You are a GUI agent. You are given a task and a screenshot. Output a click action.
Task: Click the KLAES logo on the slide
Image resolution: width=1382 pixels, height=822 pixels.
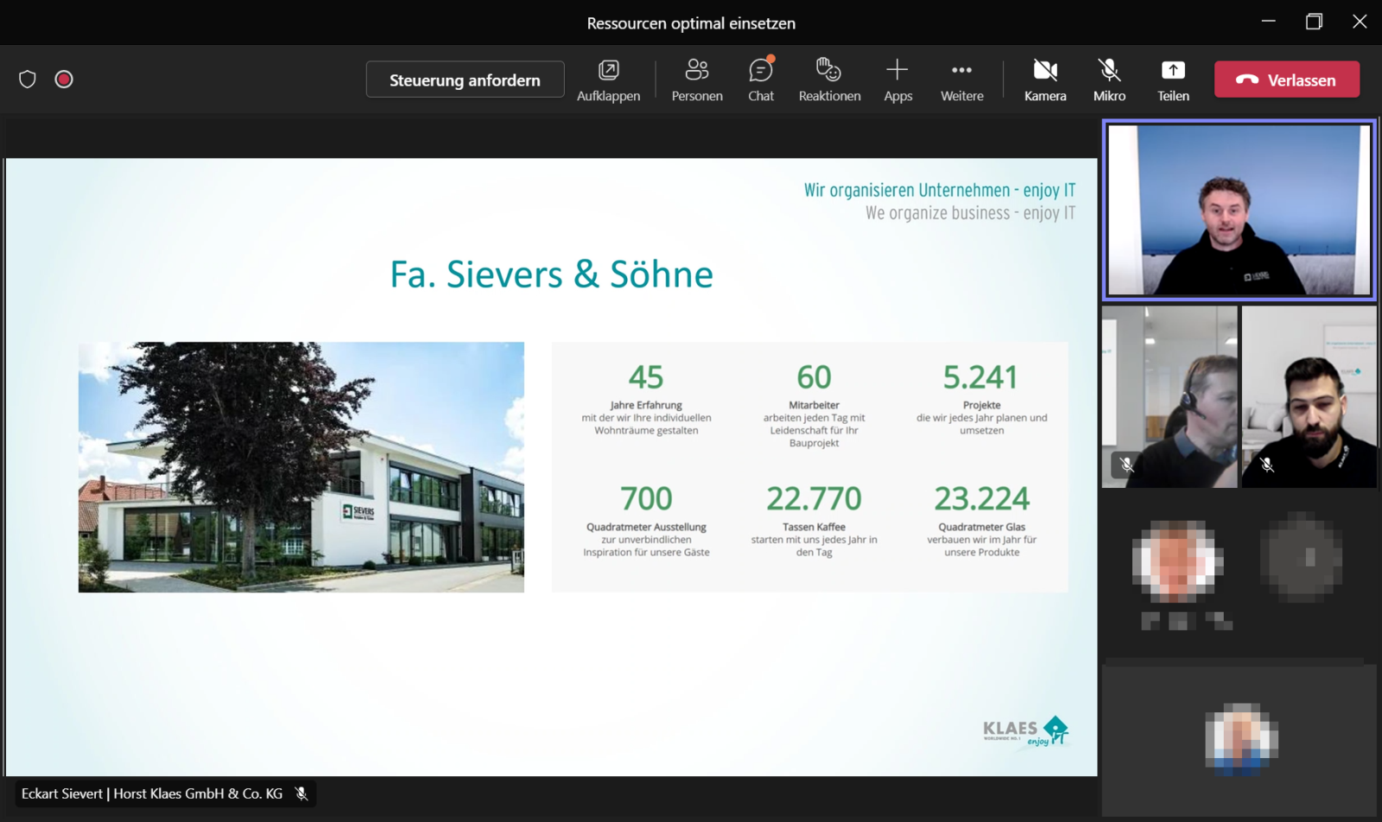click(x=1026, y=731)
